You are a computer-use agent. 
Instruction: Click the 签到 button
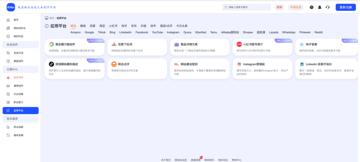(279, 7)
